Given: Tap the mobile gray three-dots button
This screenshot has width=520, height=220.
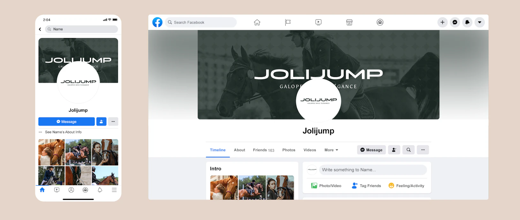Looking at the screenshot, I should click(113, 122).
